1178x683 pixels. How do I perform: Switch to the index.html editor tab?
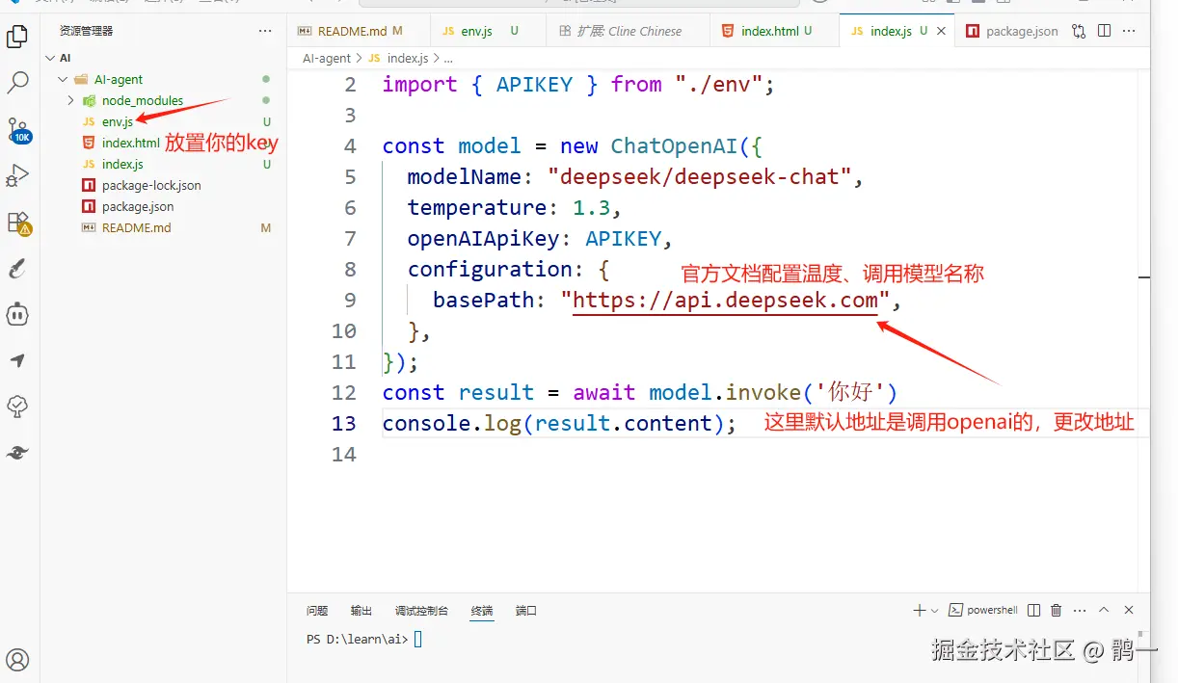pyautogui.click(x=774, y=31)
